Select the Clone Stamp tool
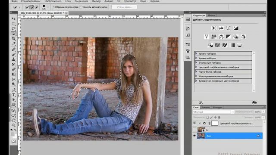The width and height of the screenshot is (276, 155). click(13, 59)
